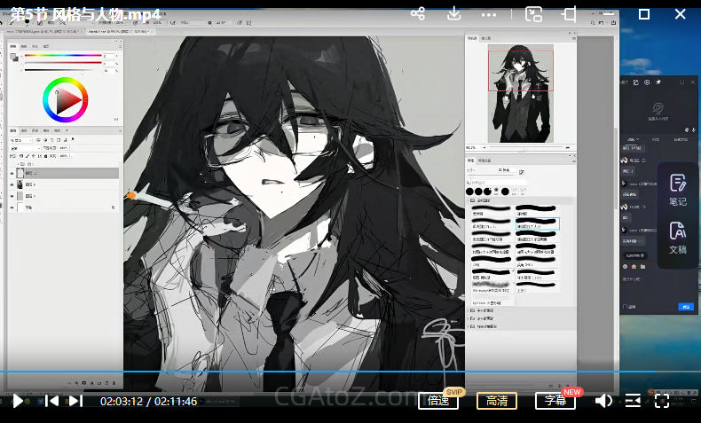Screen dimensions: 701x423
Task: Toggle 字幕 subtitles option
Action: click(555, 401)
